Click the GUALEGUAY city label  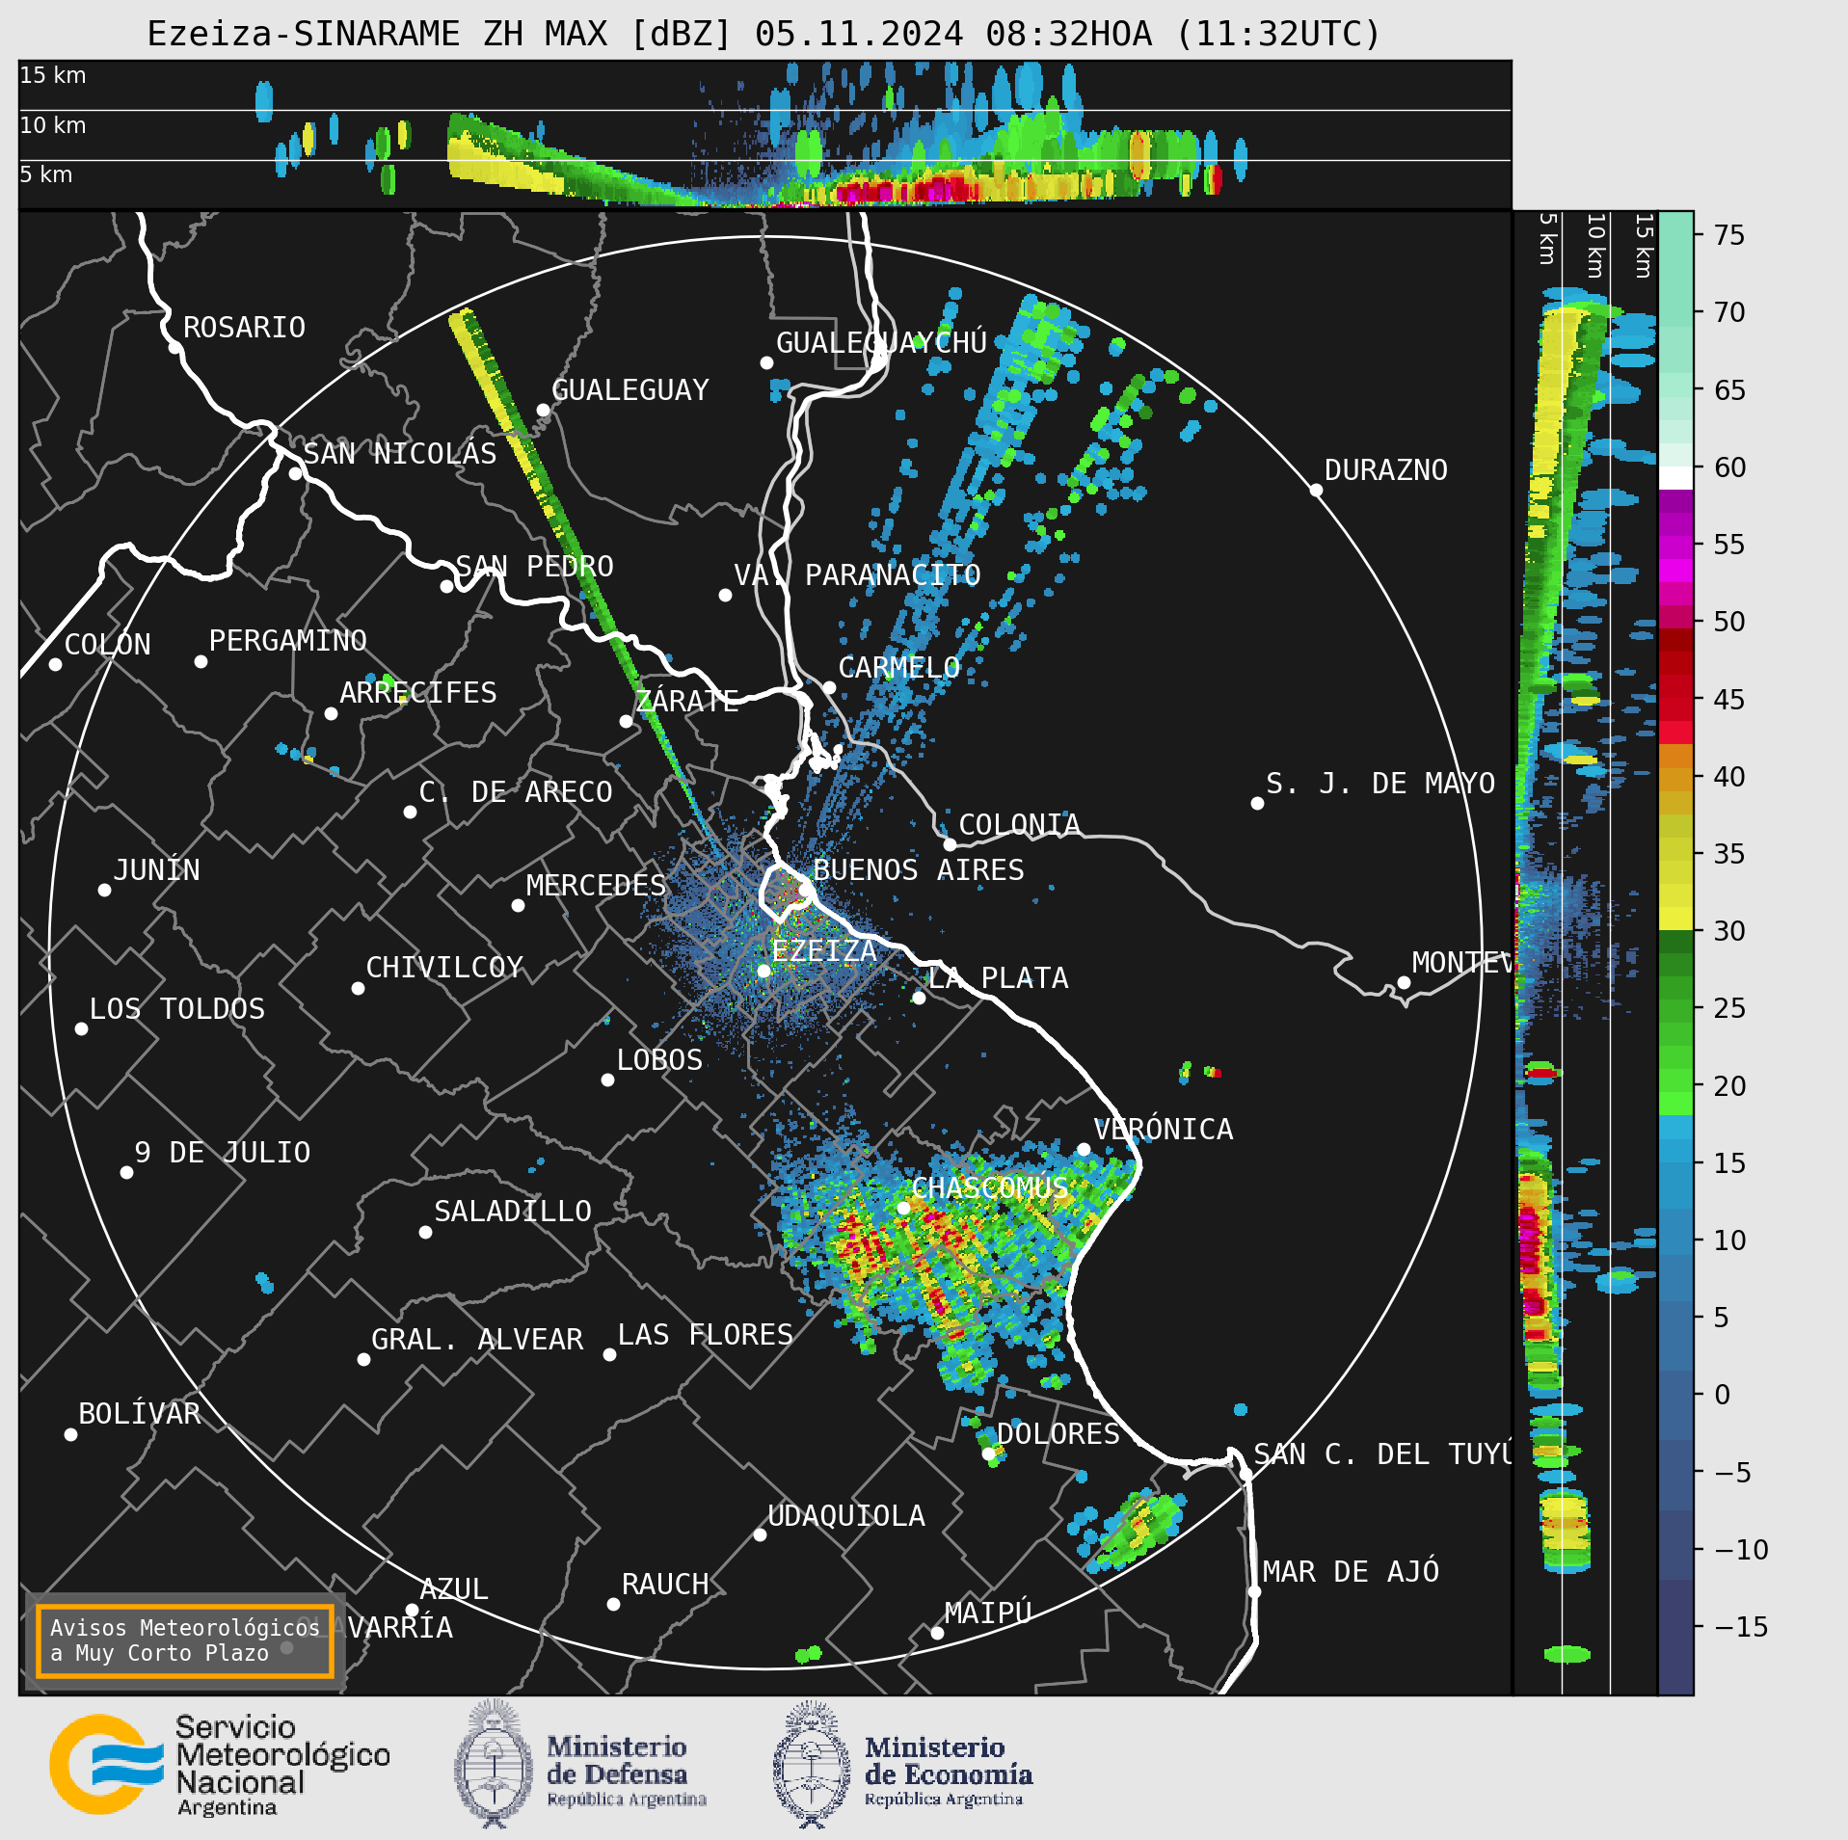point(629,390)
